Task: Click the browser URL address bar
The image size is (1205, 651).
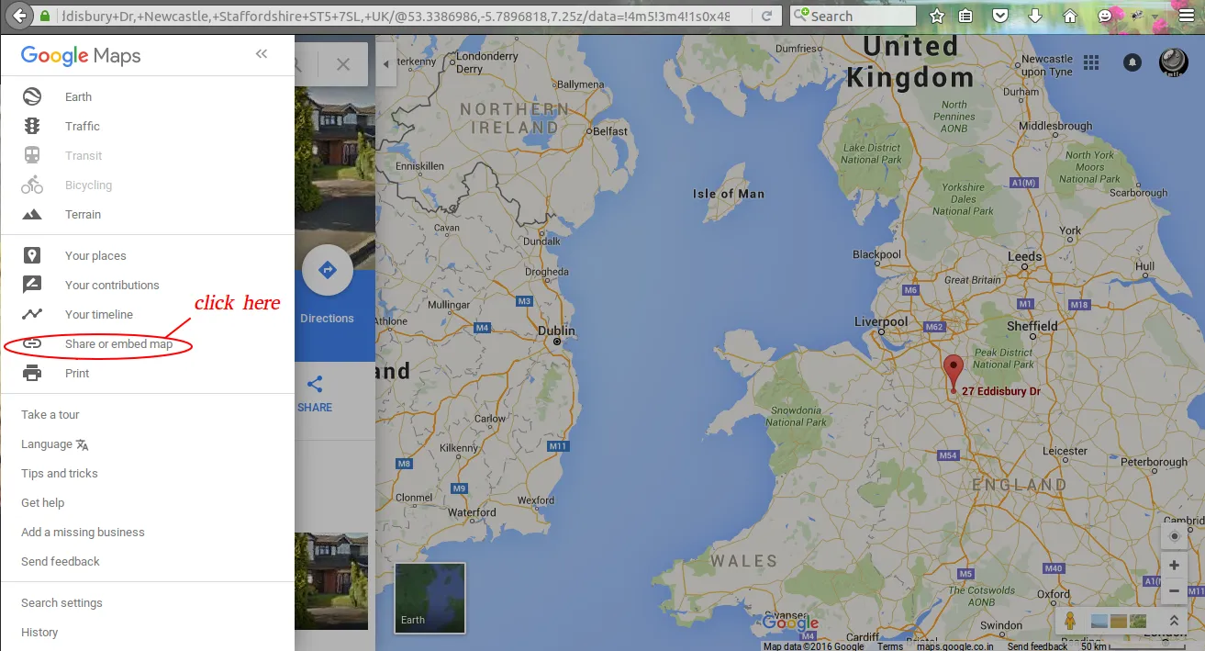Action: 393,16
